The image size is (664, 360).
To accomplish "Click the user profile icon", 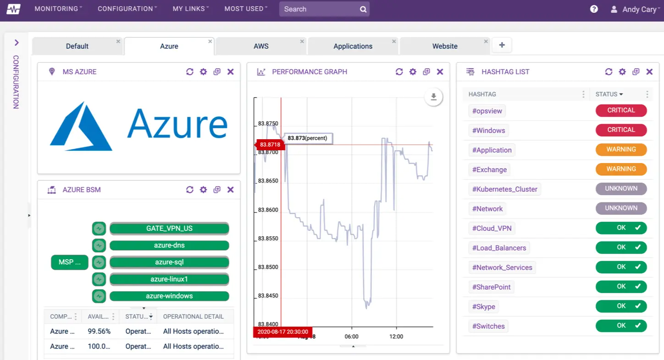I will (x=614, y=9).
